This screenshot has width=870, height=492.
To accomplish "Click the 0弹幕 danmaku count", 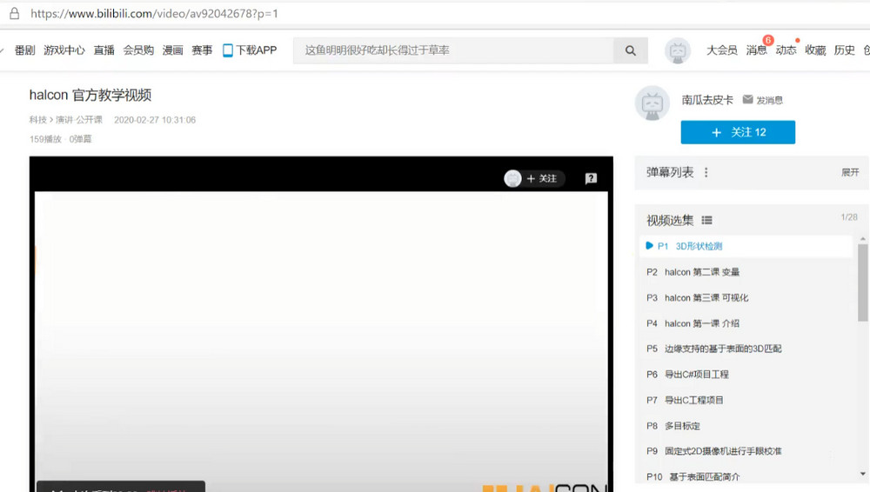I will click(x=80, y=139).
